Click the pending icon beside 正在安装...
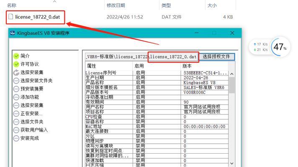Image resolution: width=298 pixels, height=167 pixels. tap(16, 114)
